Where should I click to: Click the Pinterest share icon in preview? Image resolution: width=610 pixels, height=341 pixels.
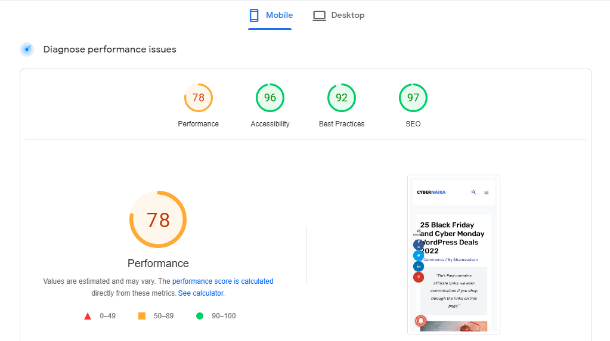(x=419, y=277)
